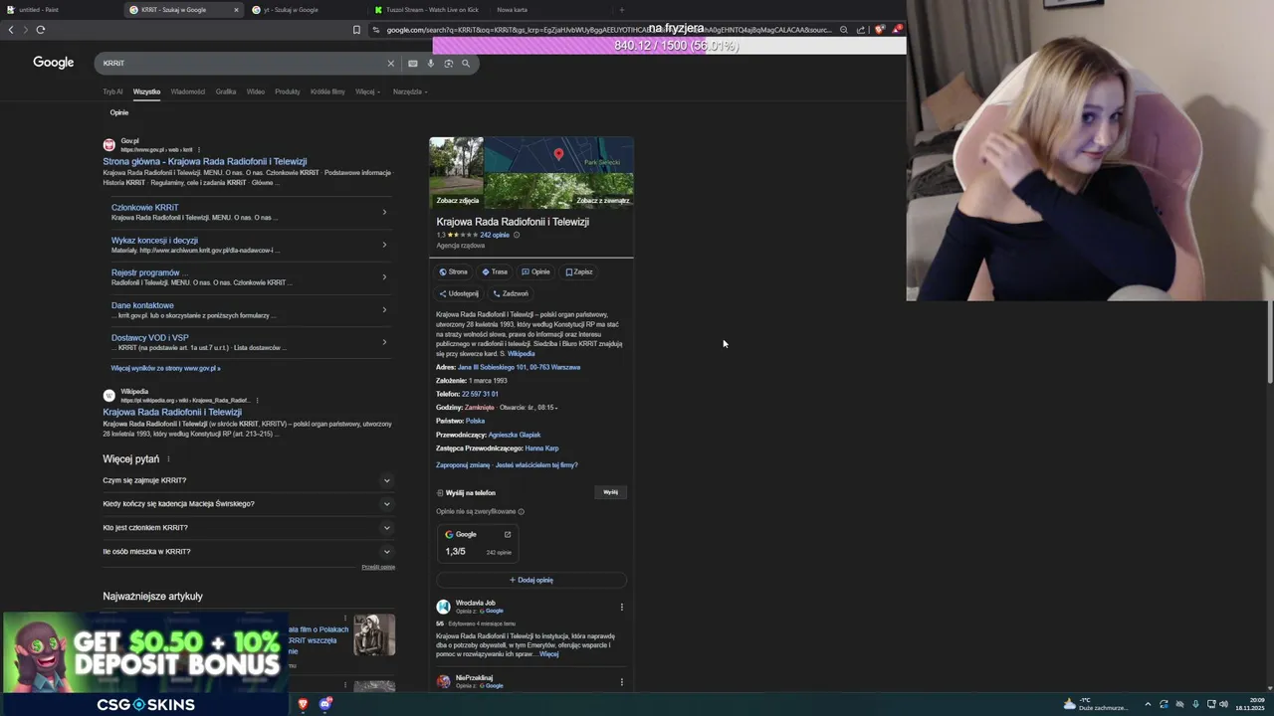Open Strona główna - Krajowa Rada Radiofonii result

click(205, 161)
